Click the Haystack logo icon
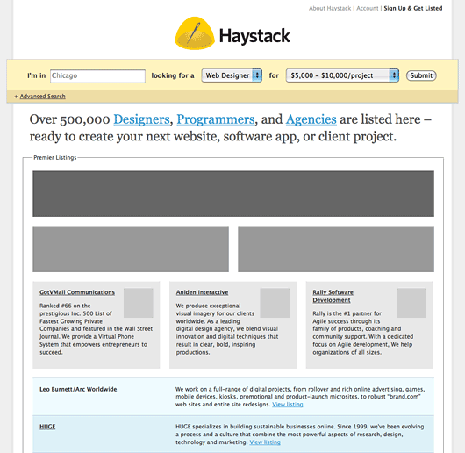Image resolution: width=465 pixels, height=453 pixels. click(x=195, y=33)
